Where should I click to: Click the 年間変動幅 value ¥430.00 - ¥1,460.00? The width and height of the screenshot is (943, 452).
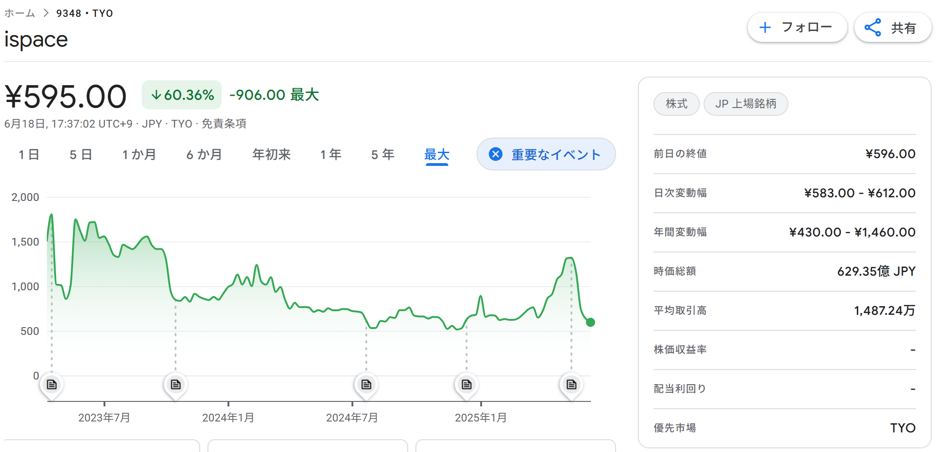click(x=852, y=232)
